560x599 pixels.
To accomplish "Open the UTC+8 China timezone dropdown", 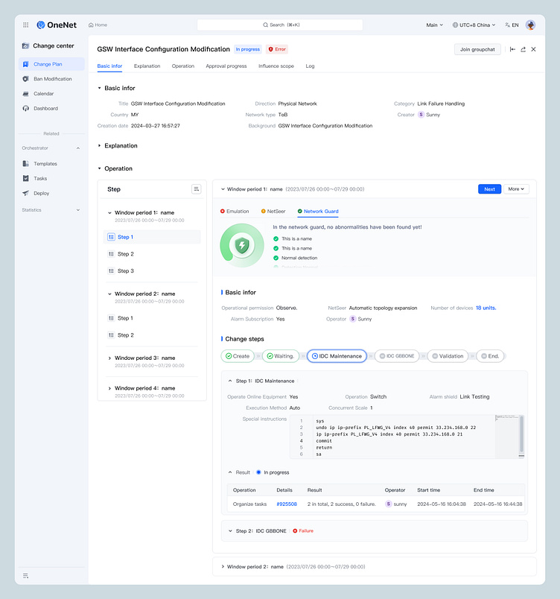I will coord(474,25).
